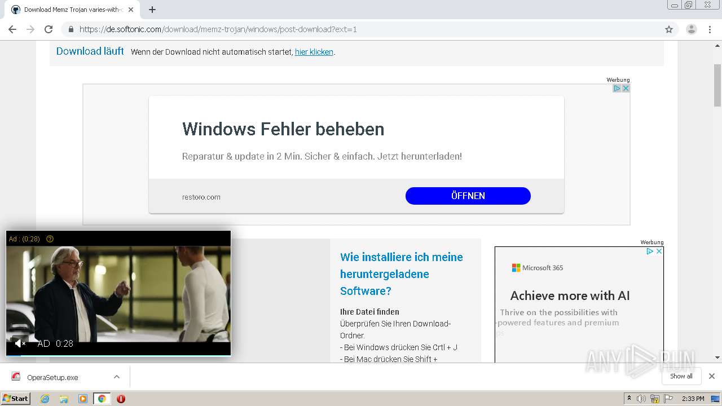
Task: Open the Action Center flag icon
Action: pyautogui.click(x=668, y=399)
